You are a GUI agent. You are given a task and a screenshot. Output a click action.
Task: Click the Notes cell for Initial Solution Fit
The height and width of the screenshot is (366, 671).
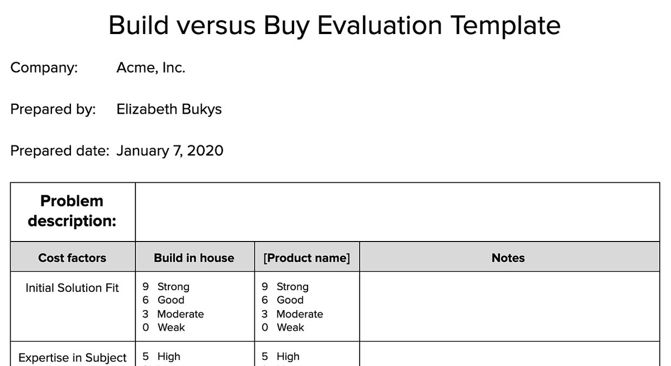(509, 306)
